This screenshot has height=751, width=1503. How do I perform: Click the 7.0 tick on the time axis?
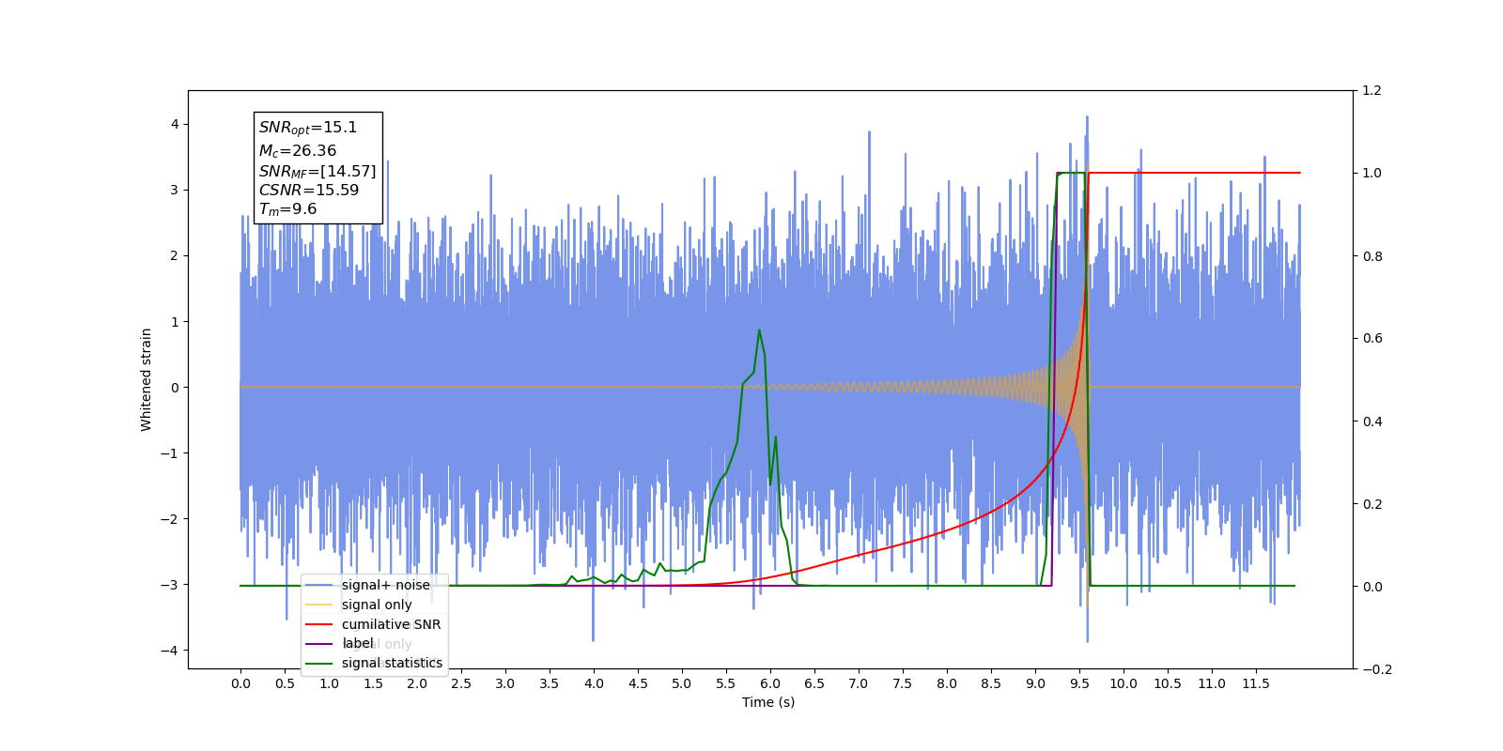click(x=859, y=683)
